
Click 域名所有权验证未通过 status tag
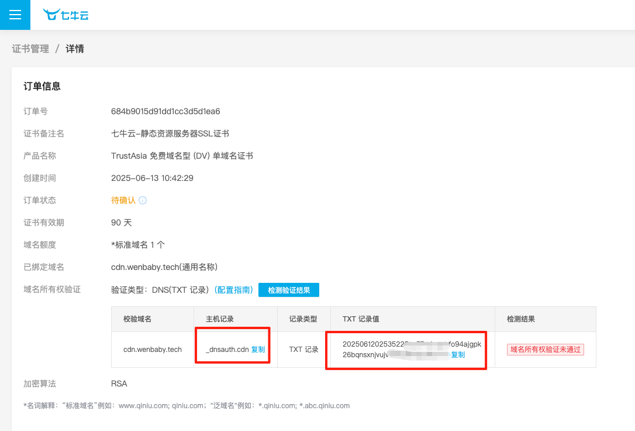[545, 350]
